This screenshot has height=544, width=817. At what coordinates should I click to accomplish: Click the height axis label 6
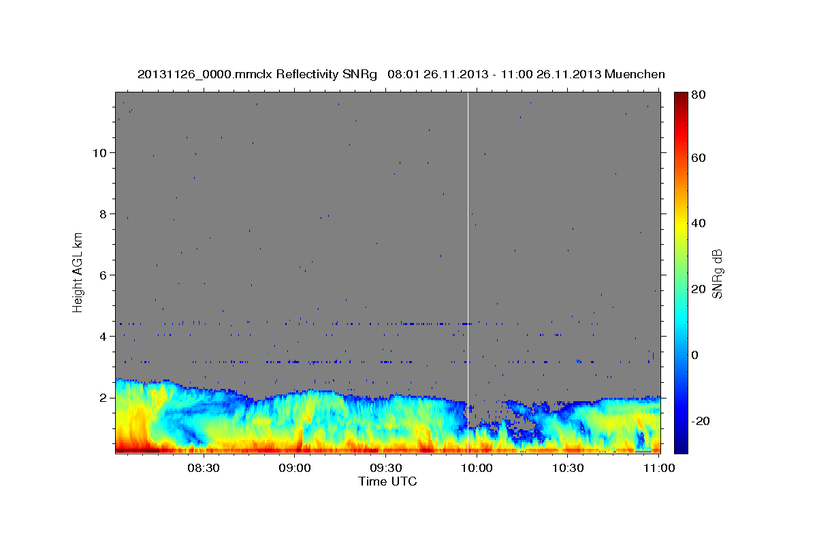point(101,275)
